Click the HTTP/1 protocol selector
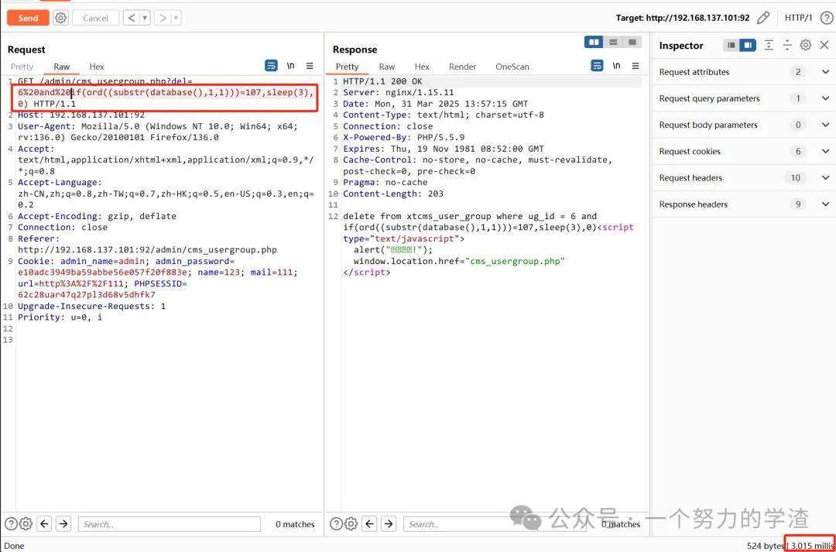836x552 pixels. tap(798, 18)
